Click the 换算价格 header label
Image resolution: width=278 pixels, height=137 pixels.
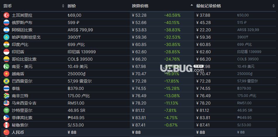(x=140, y=6)
